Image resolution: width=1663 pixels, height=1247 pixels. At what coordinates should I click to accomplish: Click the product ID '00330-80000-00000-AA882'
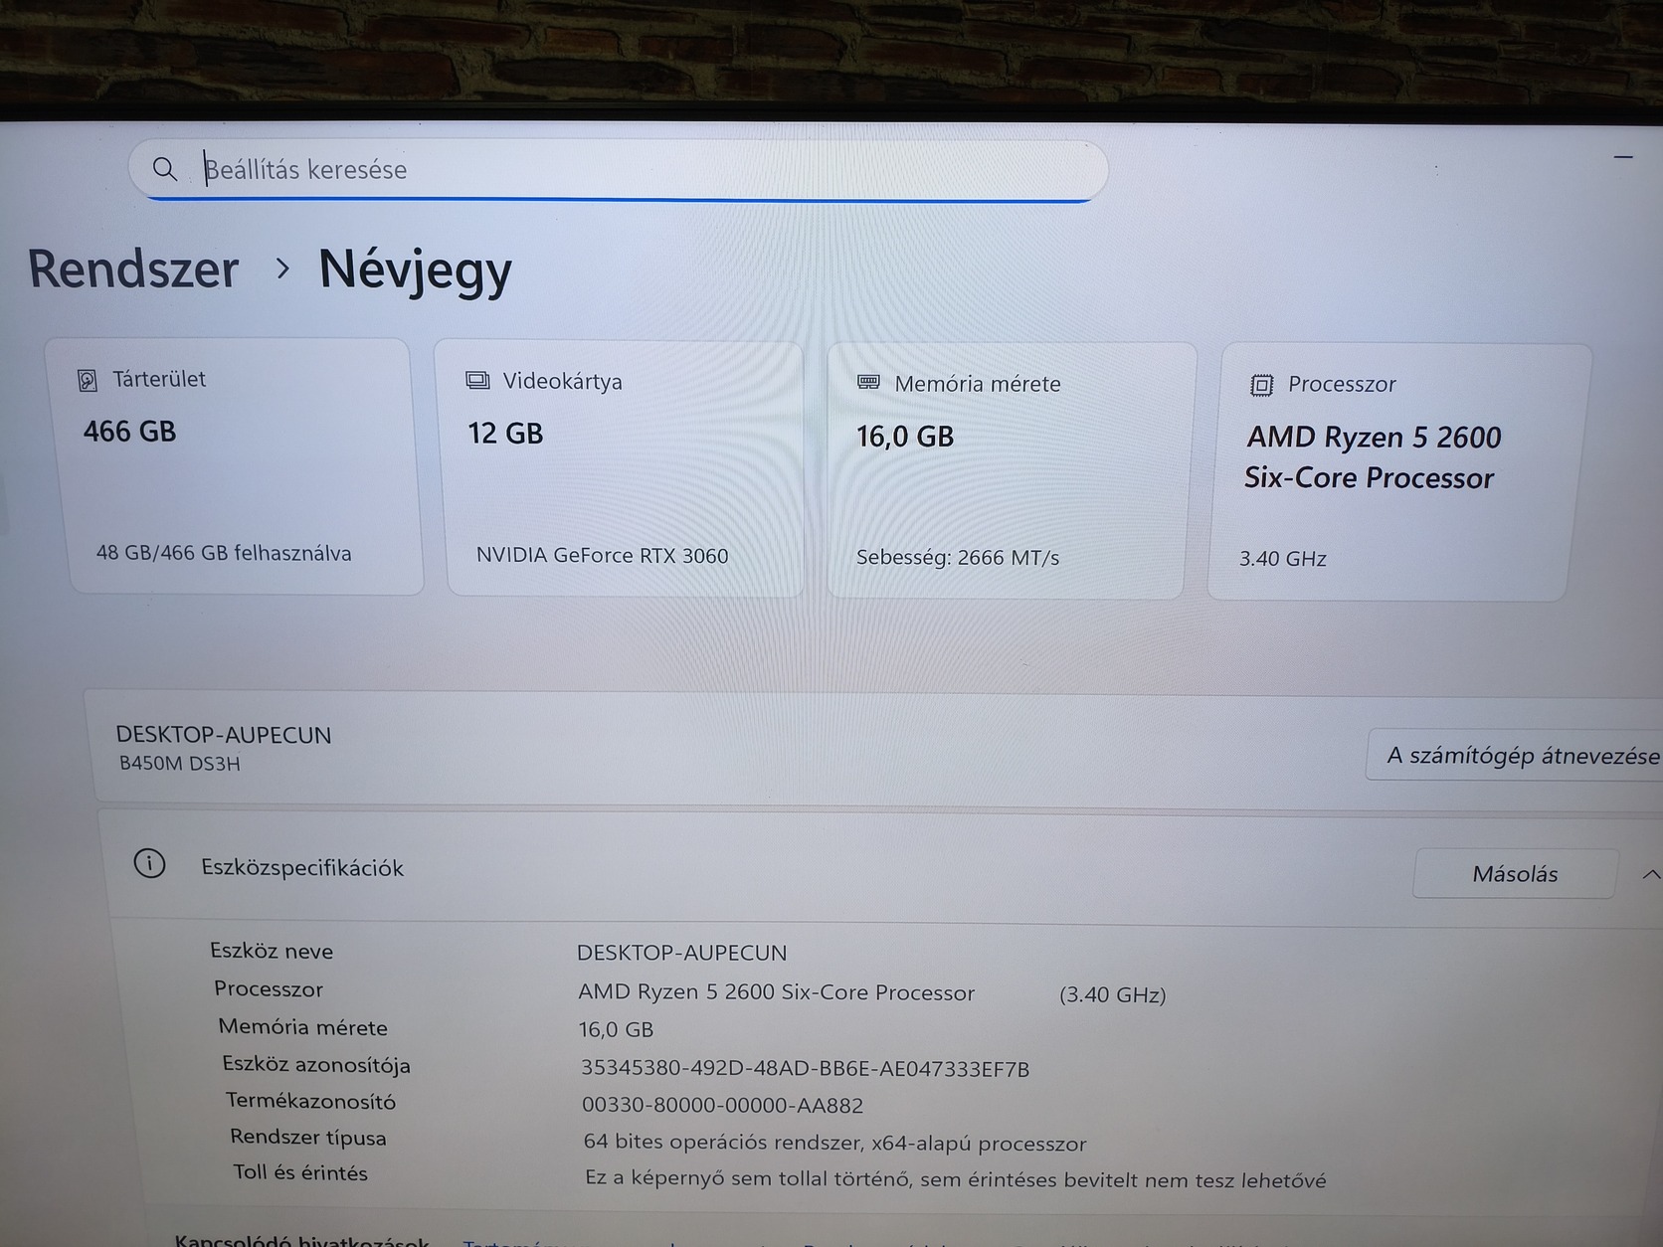tap(722, 1105)
